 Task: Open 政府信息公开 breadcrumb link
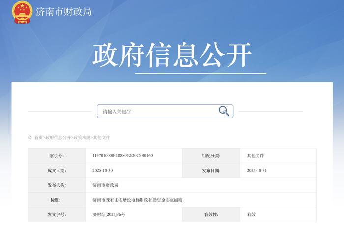coord(58,138)
